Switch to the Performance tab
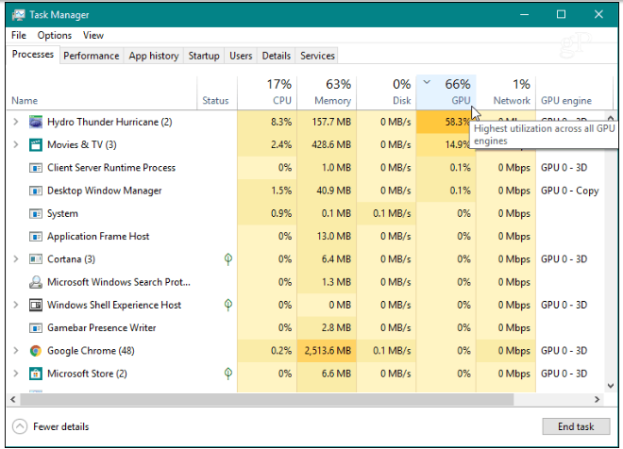The width and height of the screenshot is (623, 449). tap(92, 56)
